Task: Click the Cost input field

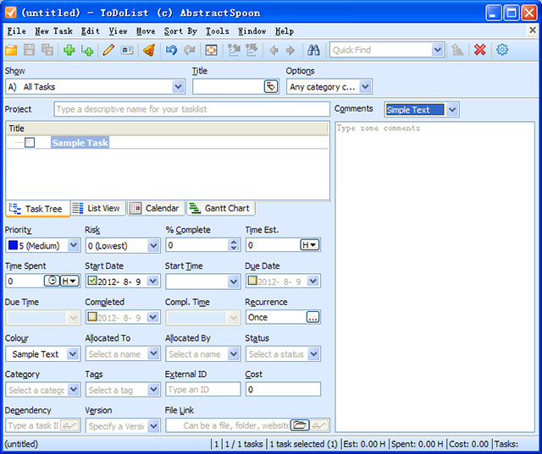Action: pos(283,390)
